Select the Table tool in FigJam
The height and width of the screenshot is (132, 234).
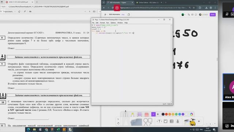click(171, 121)
